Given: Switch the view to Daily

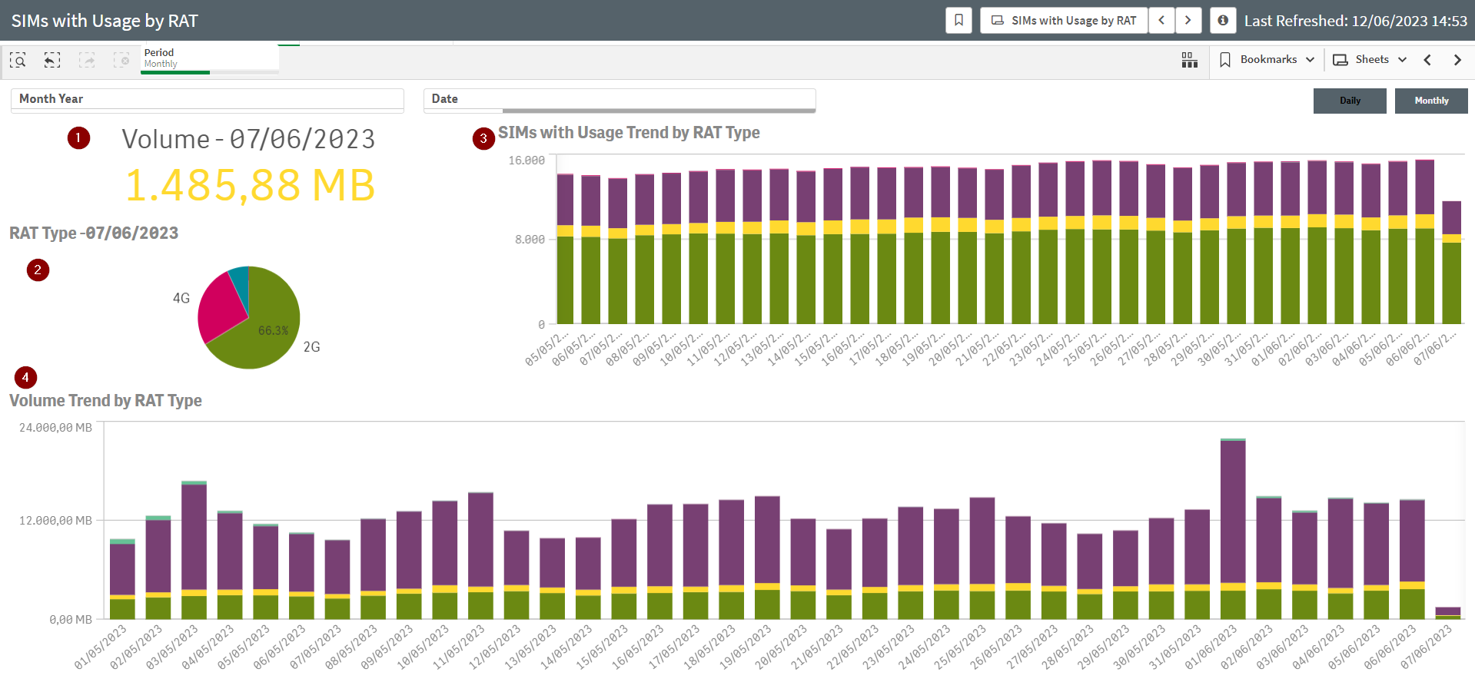Looking at the screenshot, I should 1349,101.
